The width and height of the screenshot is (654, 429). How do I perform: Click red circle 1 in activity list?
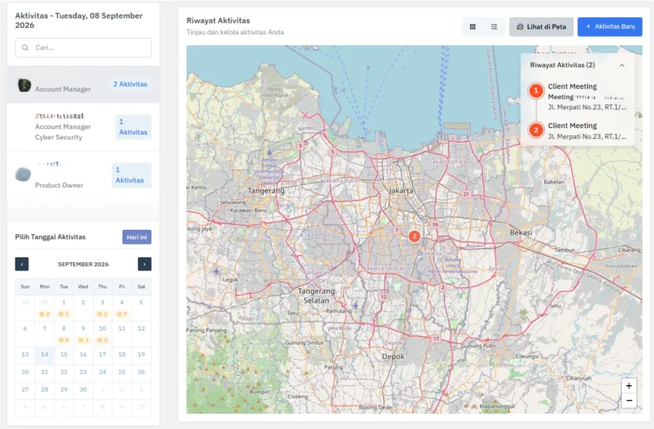[x=536, y=91]
